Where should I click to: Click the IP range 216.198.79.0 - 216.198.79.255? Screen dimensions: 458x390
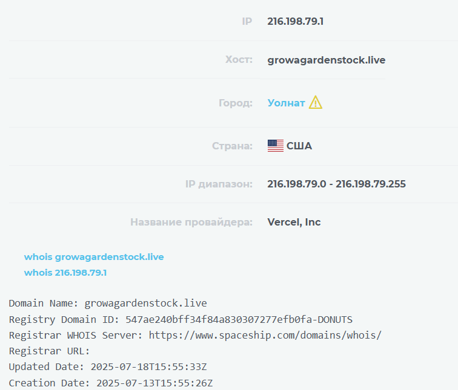tap(336, 184)
